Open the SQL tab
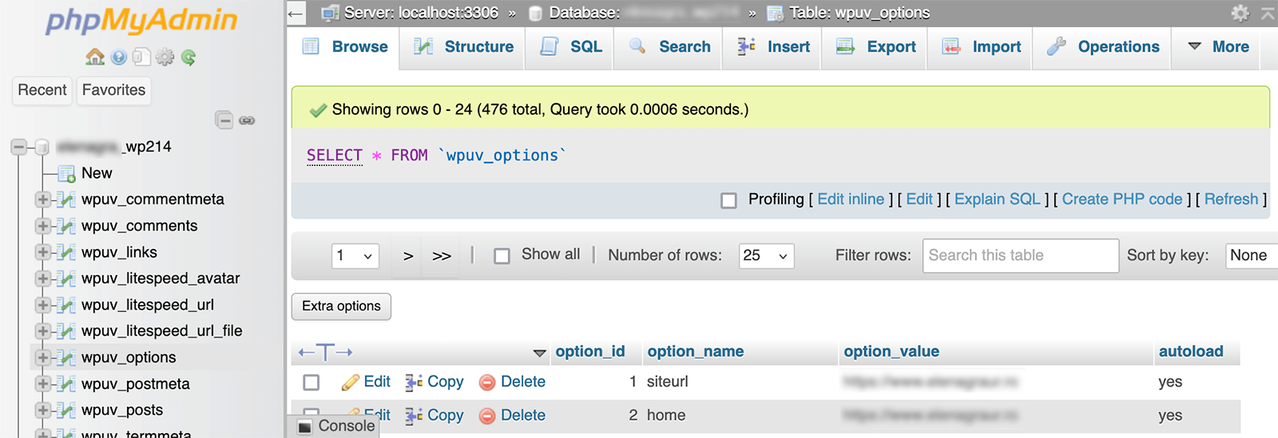1278x438 pixels. (x=570, y=47)
